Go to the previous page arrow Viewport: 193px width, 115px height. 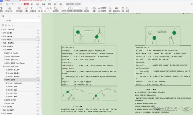(62, 8)
